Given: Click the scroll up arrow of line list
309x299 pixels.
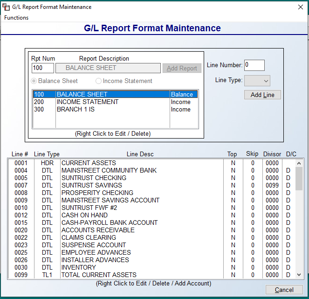Looking at the screenshot, I should click(x=299, y=163).
